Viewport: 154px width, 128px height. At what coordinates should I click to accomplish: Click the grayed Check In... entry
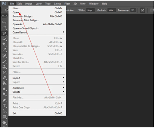click(x=37, y=58)
